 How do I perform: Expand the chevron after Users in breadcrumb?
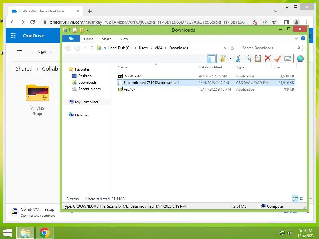tap(151, 48)
